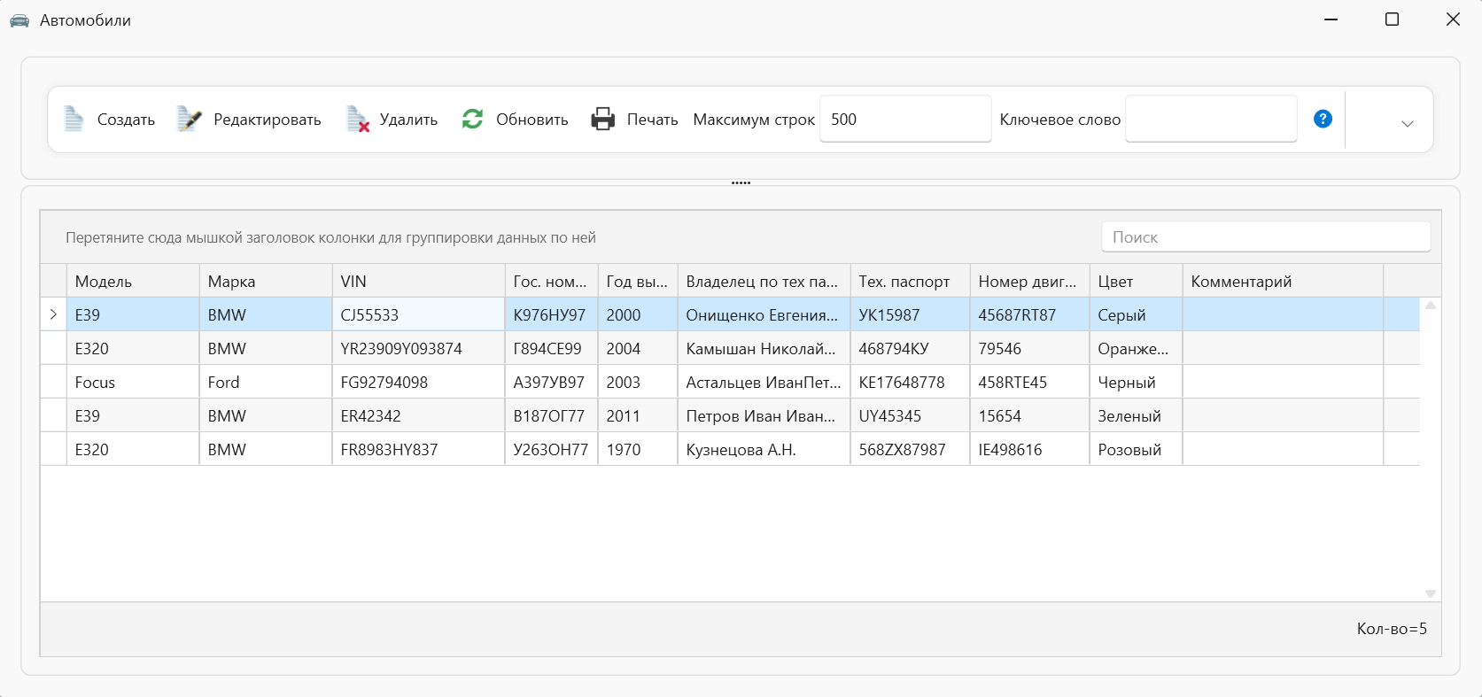Screen dimensions: 1482x697
Task: Select the plate number У263ОН77
Action: 552,449
